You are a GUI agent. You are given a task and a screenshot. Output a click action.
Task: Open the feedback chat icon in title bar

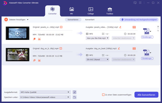(135, 3)
